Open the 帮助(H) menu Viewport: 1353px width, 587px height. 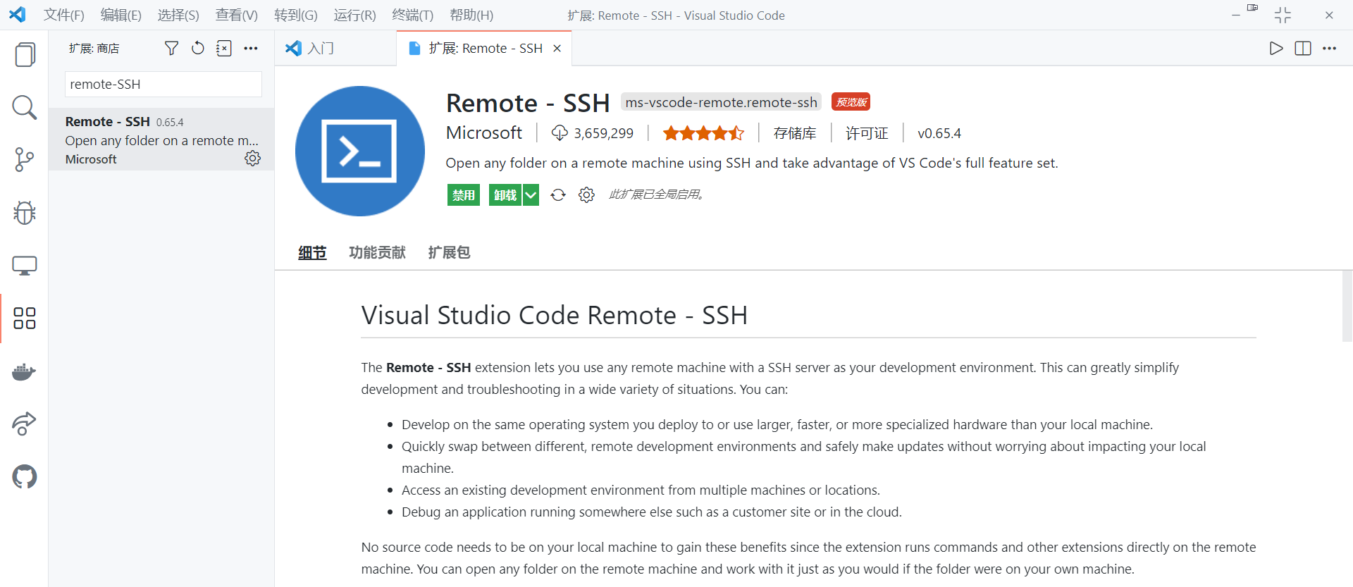pos(471,15)
